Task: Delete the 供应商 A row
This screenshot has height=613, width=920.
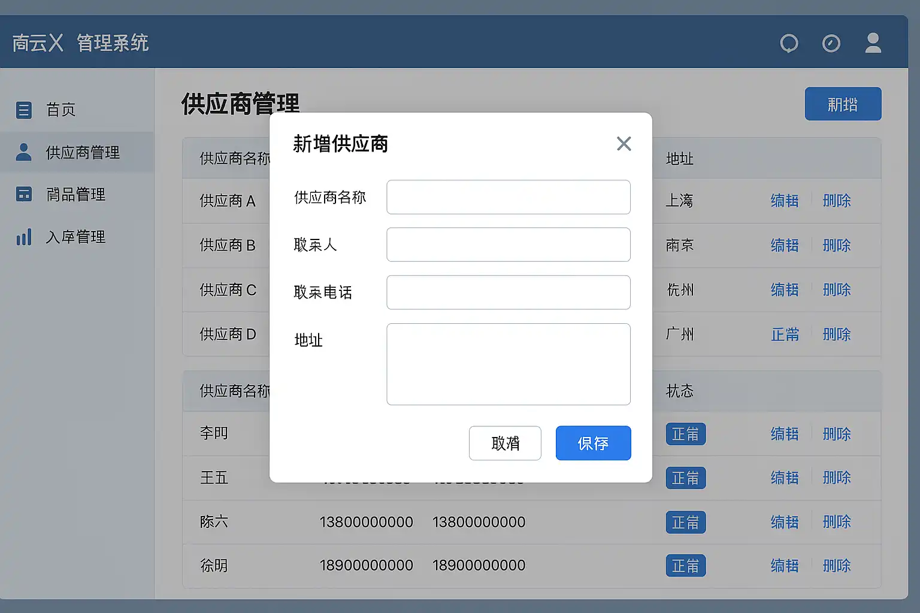Action: pyautogui.click(x=837, y=201)
